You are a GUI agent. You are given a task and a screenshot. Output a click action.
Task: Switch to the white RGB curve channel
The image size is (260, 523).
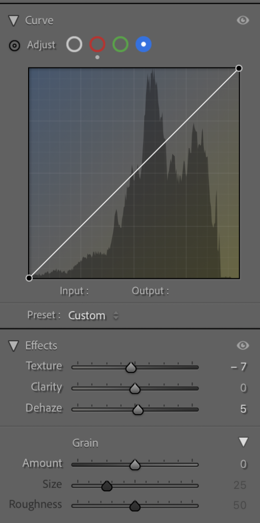coord(74,44)
